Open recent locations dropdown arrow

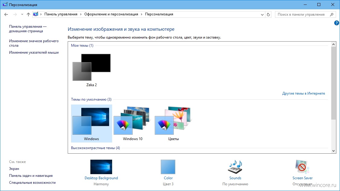point(22,14)
